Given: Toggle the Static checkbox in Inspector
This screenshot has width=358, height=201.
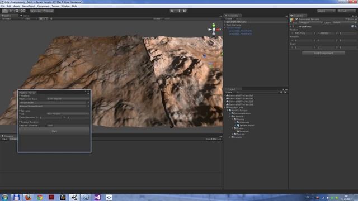Looking at the screenshot, I should (346, 19).
